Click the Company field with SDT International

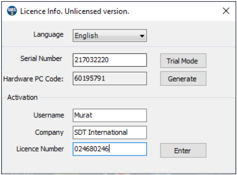[110, 132]
